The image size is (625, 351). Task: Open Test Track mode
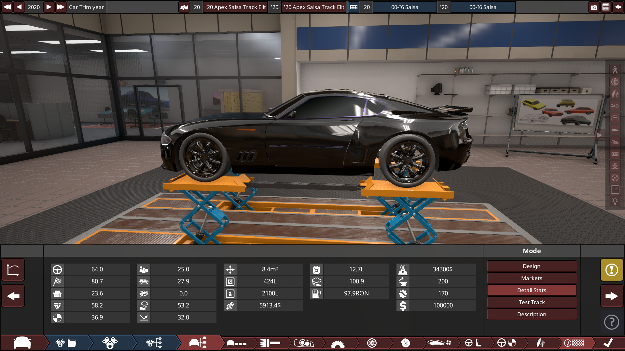click(532, 302)
